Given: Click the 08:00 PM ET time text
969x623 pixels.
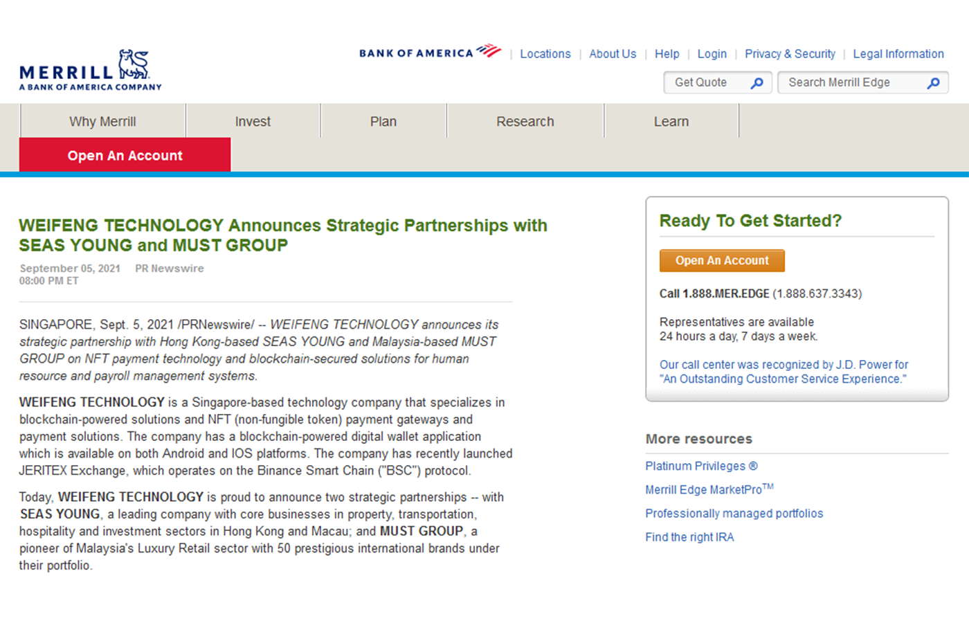Looking at the screenshot, I should [x=49, y=281].
